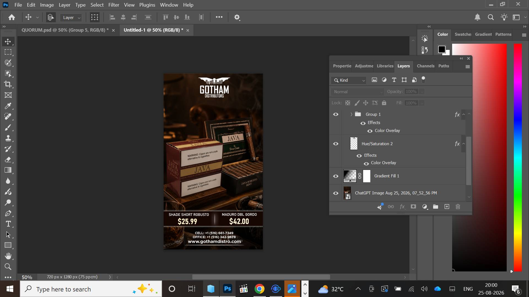This screenshot has height=297, width=529.
Task: Click the delete layer trash icon
Action: [458, 207]
